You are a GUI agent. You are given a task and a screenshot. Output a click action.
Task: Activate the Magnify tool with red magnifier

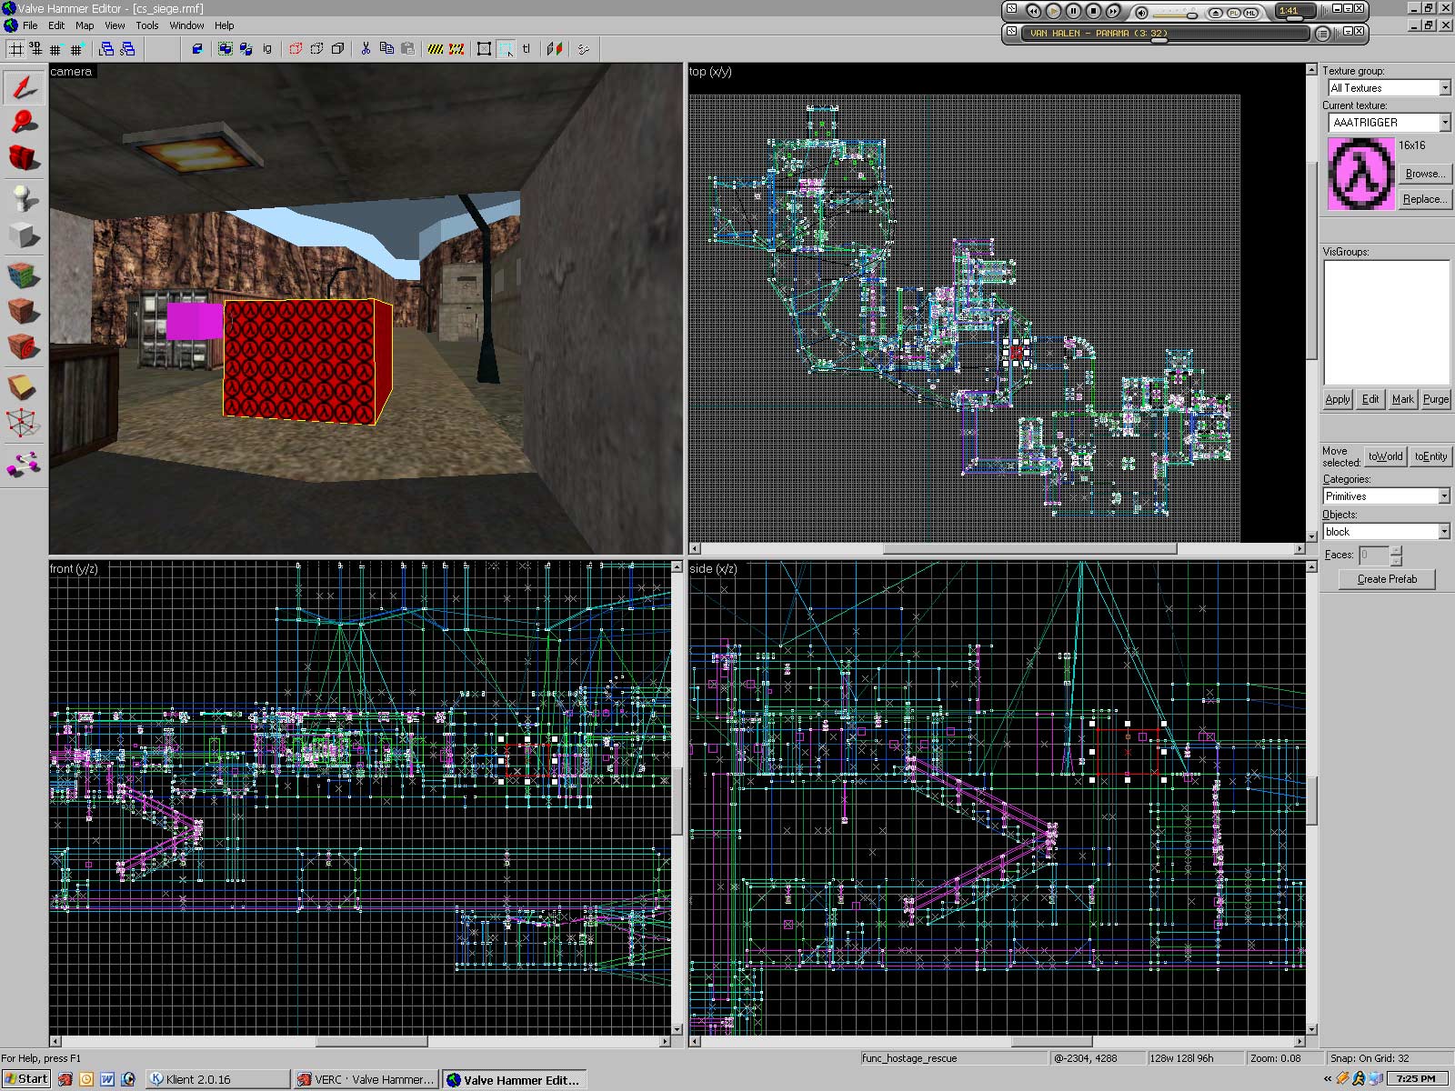click(24, 122)
